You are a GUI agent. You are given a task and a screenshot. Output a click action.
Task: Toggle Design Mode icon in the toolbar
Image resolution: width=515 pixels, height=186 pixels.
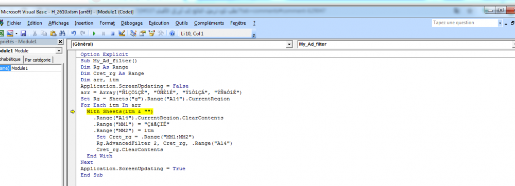pos(122,33)
